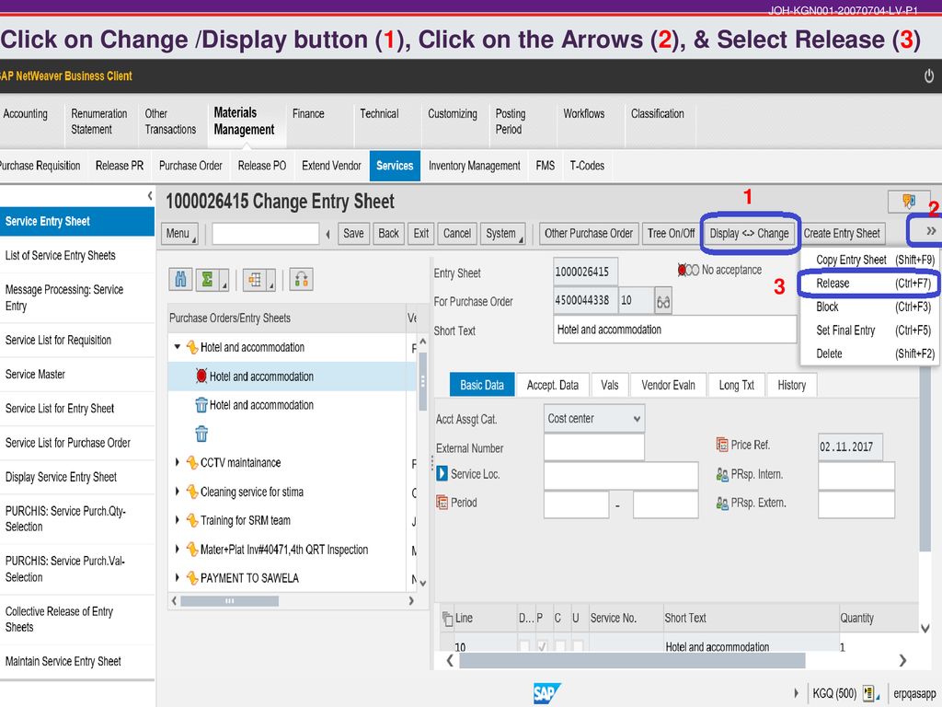Click the CCTV maintainance order icon

coord(192,463)
